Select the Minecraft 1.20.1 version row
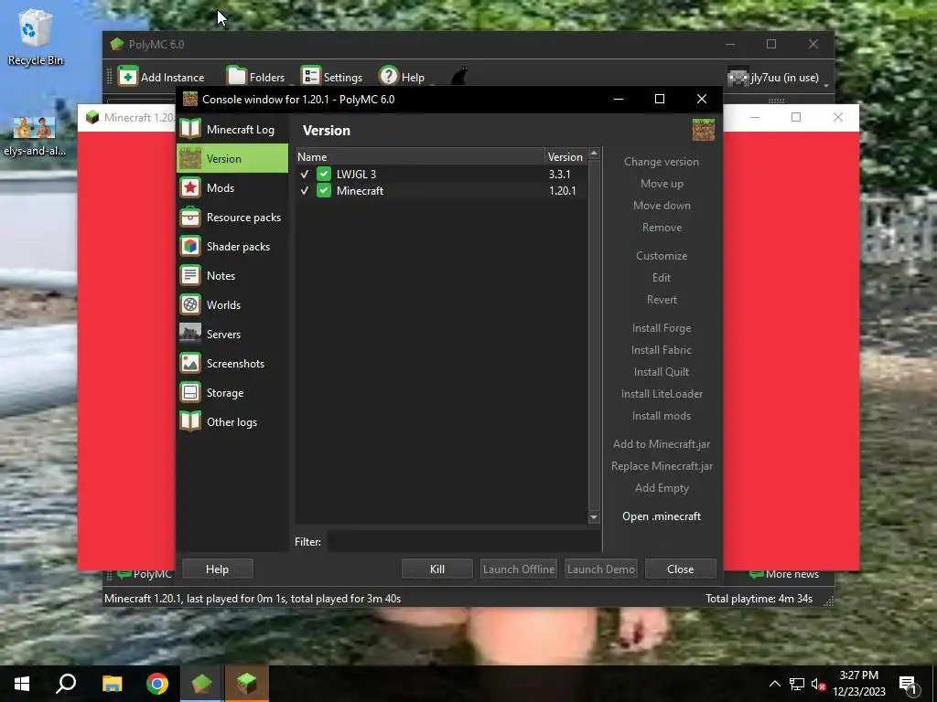Image resolution: width=937 pixels, height=702 pixels. [x=442, y=191]
